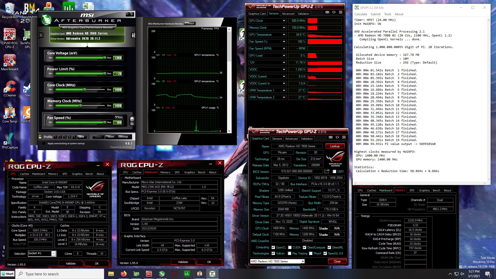
Task: Toggle the OpenCL checkbox in GPU-Z
Action: coord(273,247)
